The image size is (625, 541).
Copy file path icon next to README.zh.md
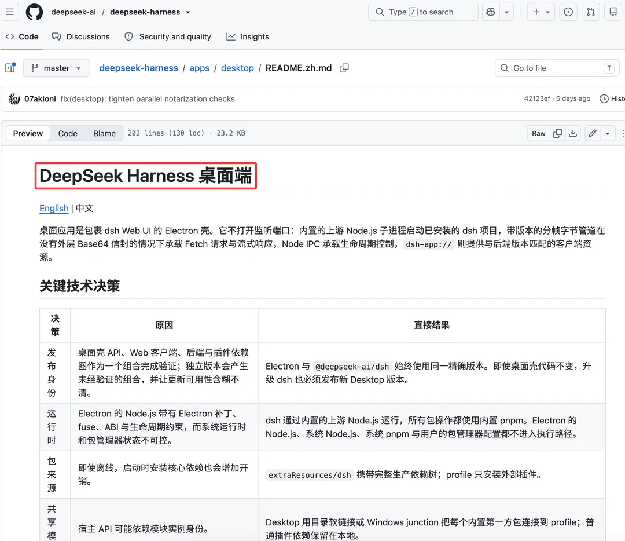tap(344, 68)
